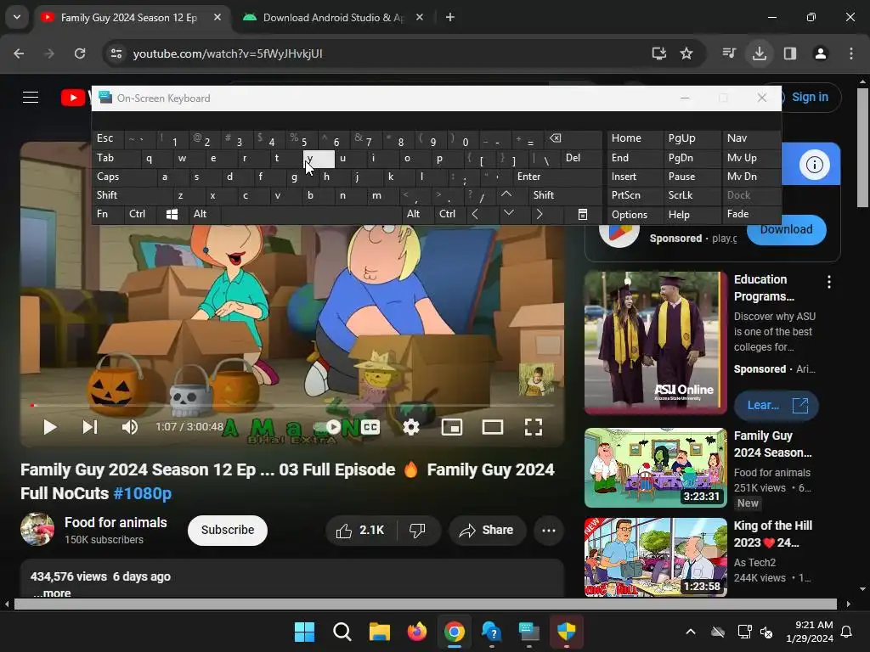Enter full screen video mode
This screenshot has width=870, height=652.
coord(534,427)
